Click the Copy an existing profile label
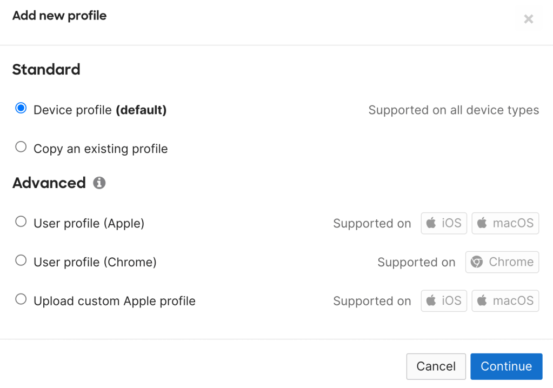Screen dimensions: 553x388 point(101,149)
